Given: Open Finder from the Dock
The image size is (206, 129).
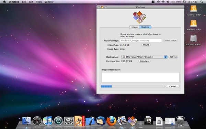Looking at the screenshot, I should 26,121.
